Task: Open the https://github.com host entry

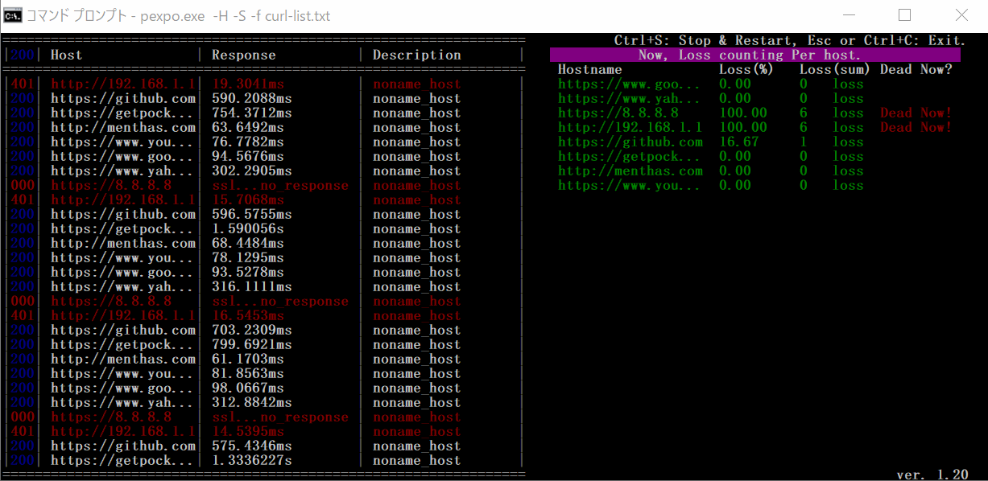Action: tap(122, 98)
